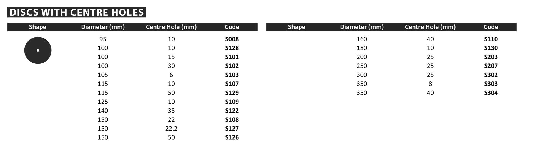533x149 pixels.
Task: Click the black disc shape image
Action: [38, 50]
